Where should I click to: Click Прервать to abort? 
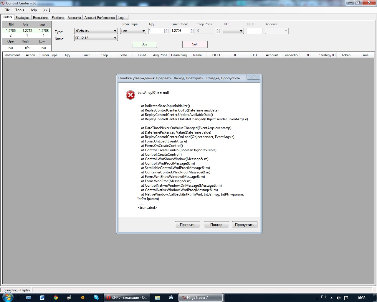[188, 225]
